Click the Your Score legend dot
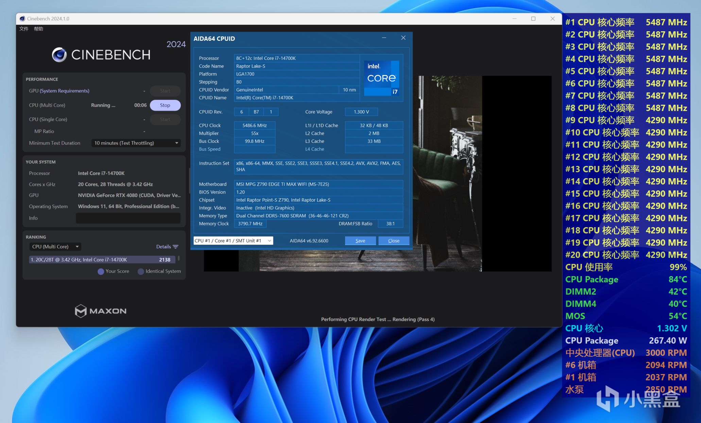Viewport: 701px width, 423px height. pos(101,271)
